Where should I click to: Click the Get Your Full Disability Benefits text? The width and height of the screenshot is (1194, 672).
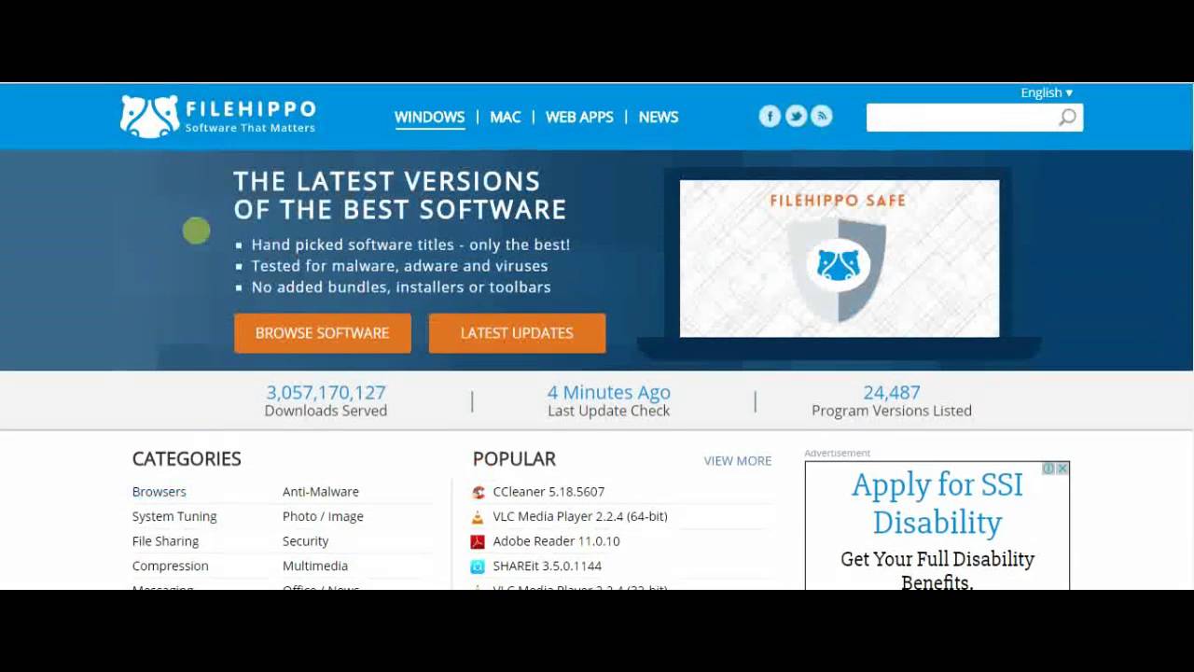[x=937, y=569]
